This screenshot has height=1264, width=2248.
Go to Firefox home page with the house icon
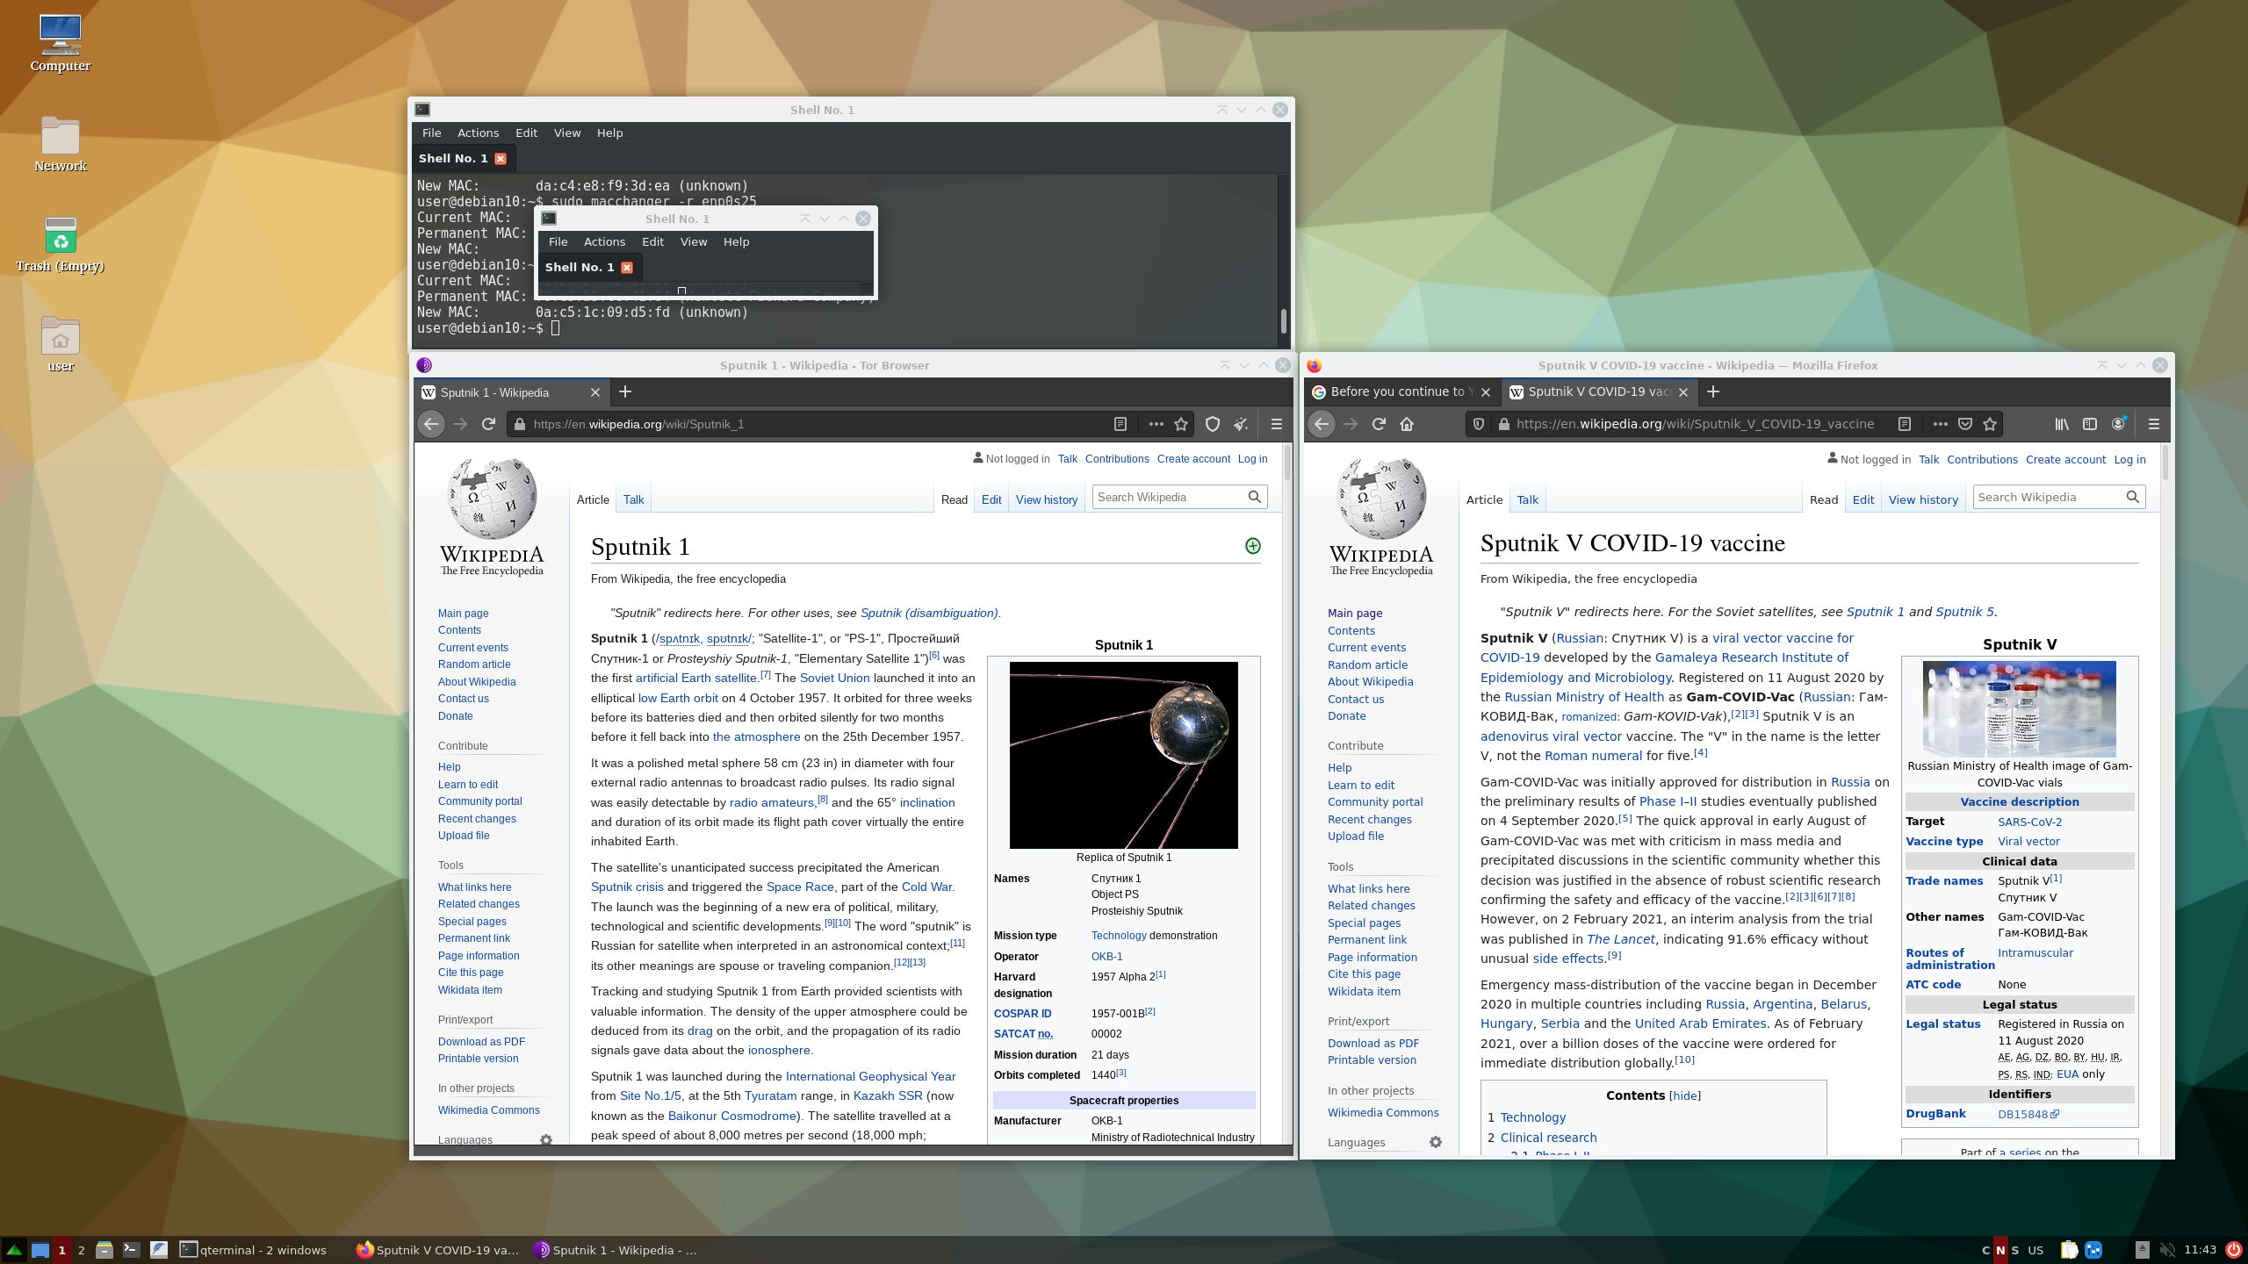click(x=1407, y=424)
